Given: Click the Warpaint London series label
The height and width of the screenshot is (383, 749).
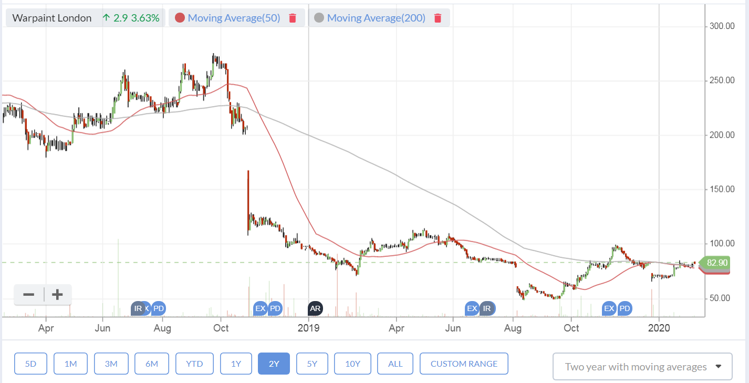Looking at the screenshot, I should pyautogui.click(x=52, y=18).
